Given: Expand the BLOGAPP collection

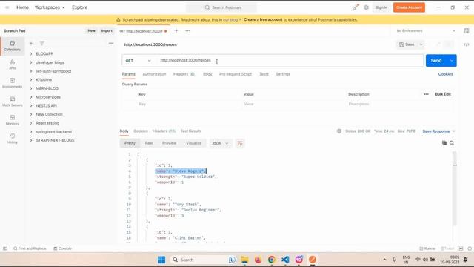Looking at the screenshot, I should pyautogui.click(x=31, y=53).
